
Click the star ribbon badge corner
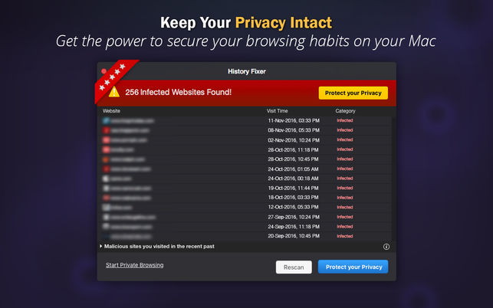[x=113, y=79]
